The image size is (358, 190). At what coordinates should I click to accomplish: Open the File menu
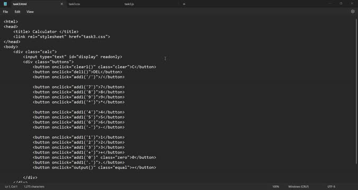tap(5, 12)
